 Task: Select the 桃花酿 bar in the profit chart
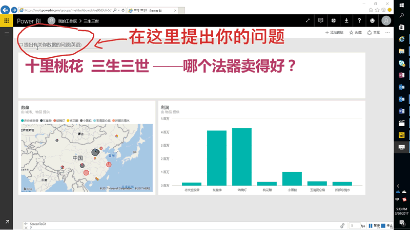(x=267, y=183)
